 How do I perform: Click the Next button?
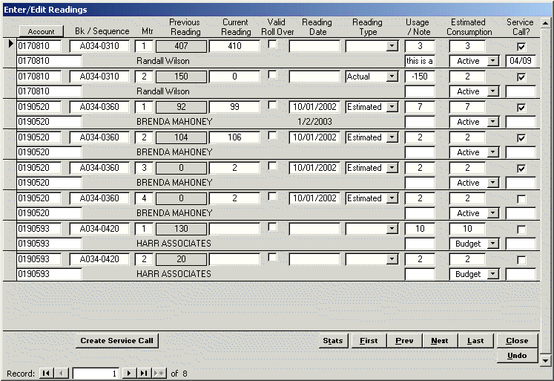[440, 341]
